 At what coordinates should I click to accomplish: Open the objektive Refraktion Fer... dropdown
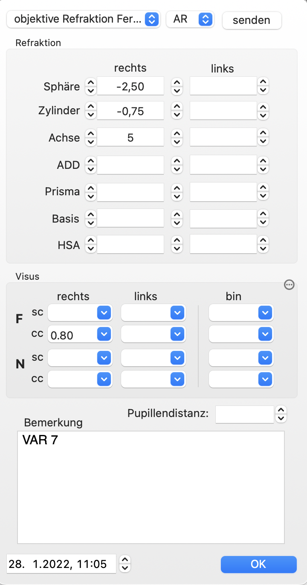pos(84,19)
